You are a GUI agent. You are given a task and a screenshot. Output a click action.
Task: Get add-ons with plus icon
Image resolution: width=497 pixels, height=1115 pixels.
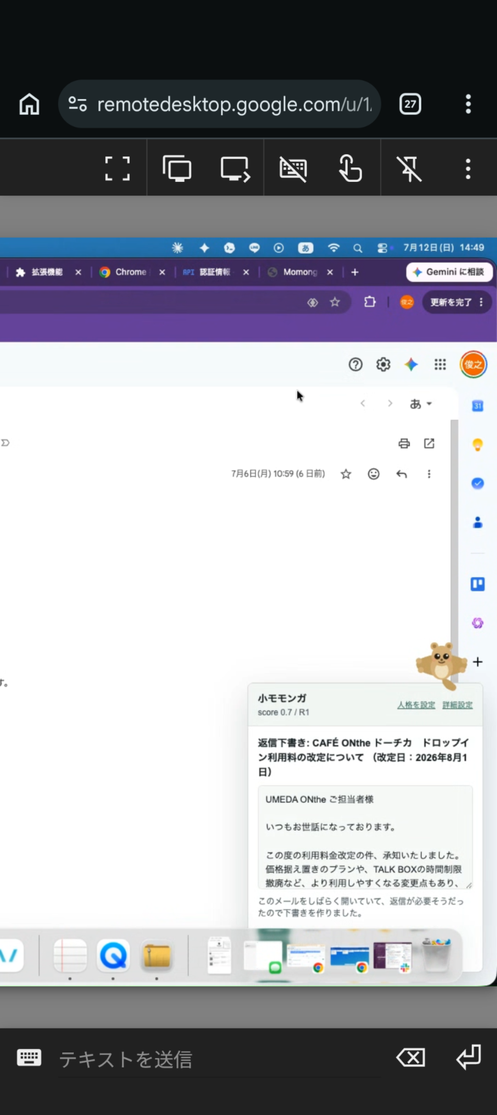pos(478,662)
